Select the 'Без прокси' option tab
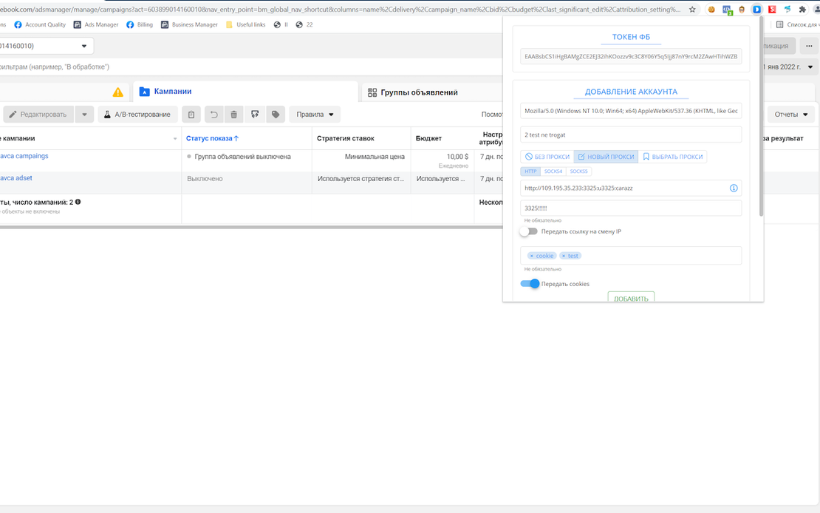 [x=547, y=157]
